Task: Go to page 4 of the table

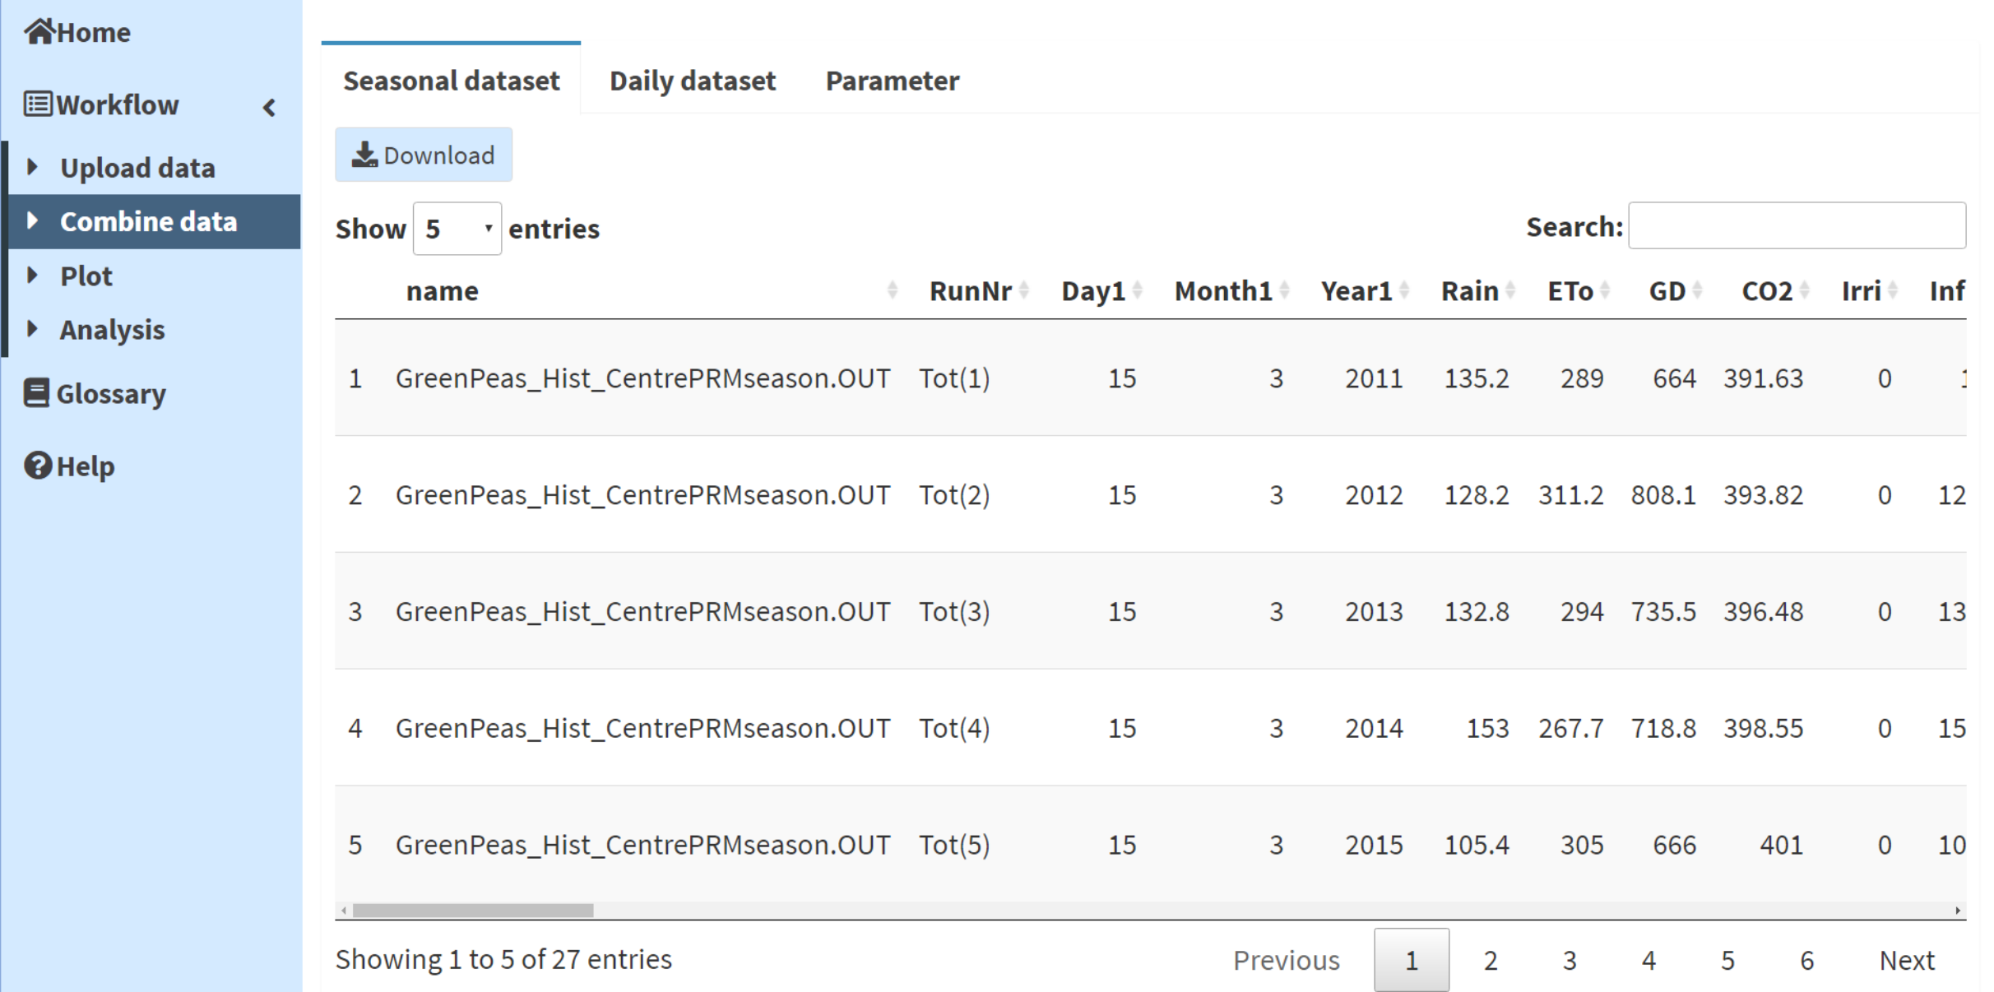Action: click(x=1649, y=959)
